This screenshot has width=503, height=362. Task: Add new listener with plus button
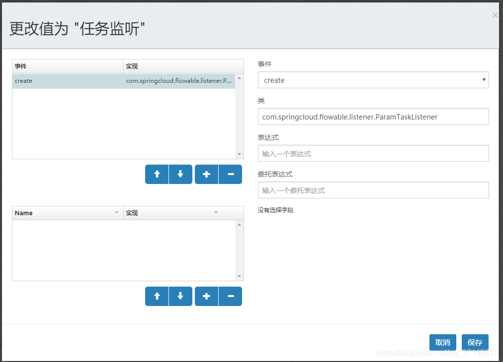tap(207, 174)
